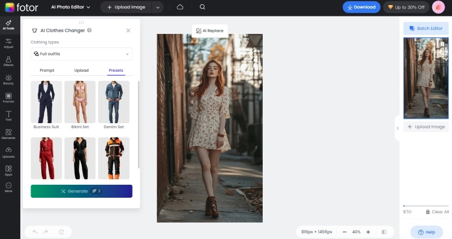Image resolution: width=452 pixels, height=239 pixels.
Task: Expand the Full outfits clothing dropdown
Action: (81, 54)
